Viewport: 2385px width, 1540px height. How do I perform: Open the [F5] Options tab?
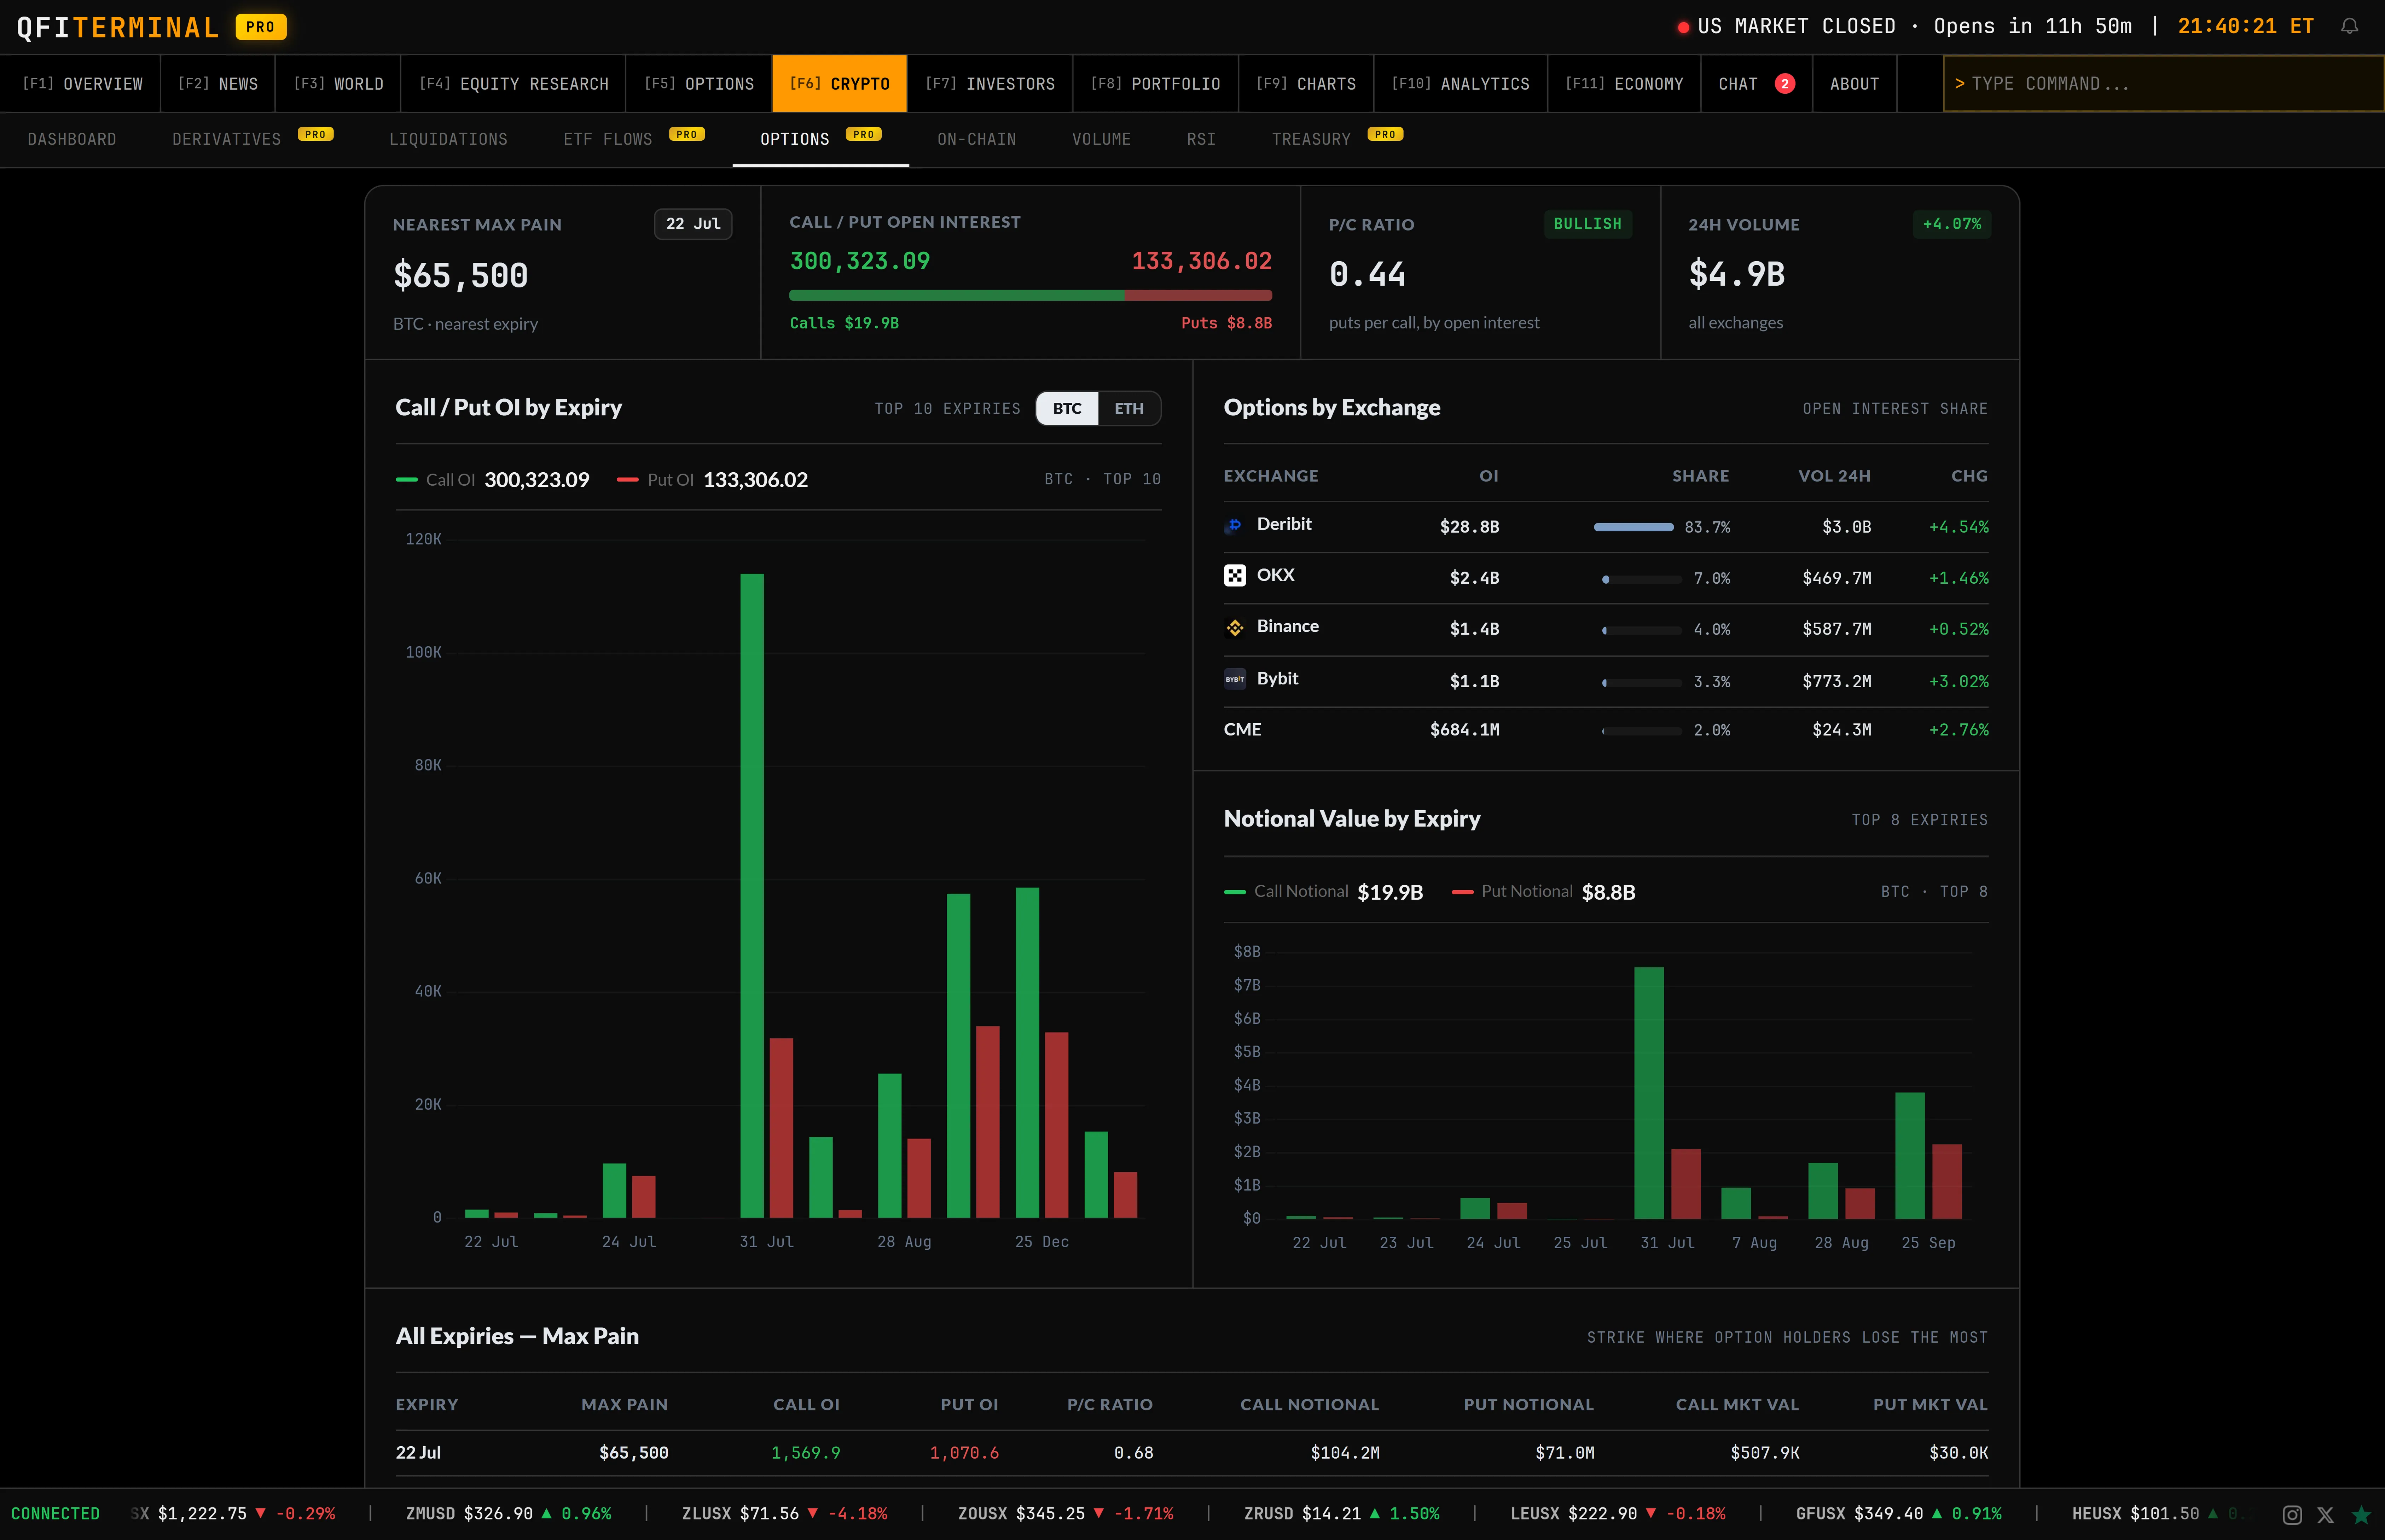click(699, 84)
